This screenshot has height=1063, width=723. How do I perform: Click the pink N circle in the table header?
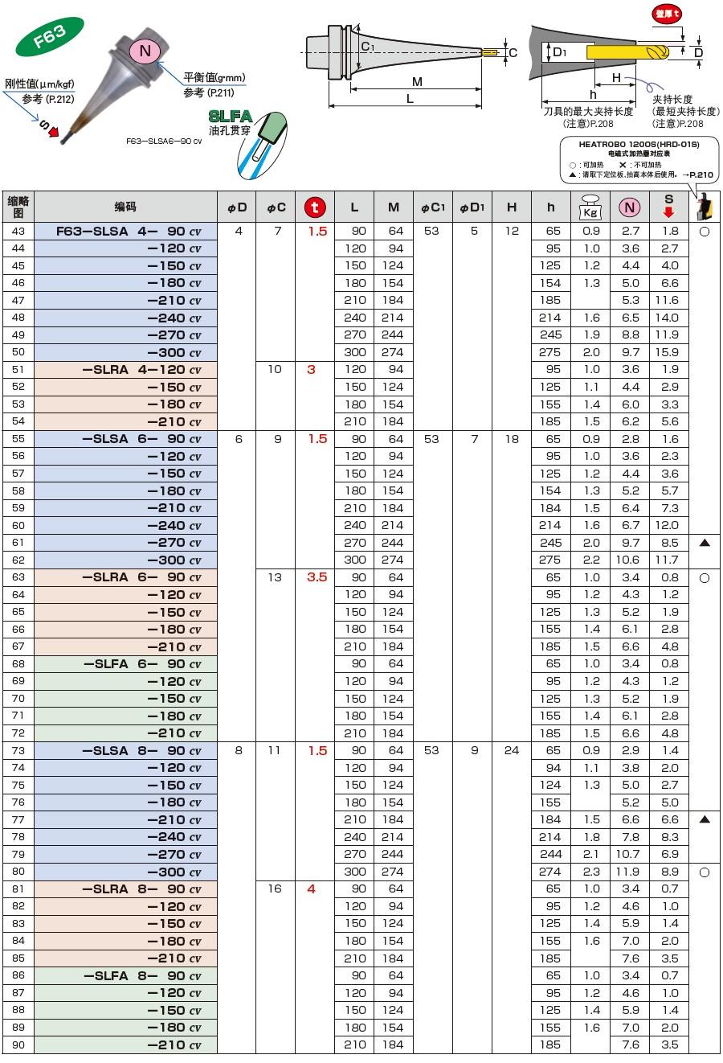coord(630,207)
